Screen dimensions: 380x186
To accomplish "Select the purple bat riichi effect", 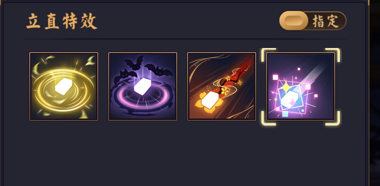I will coord(142,86).
